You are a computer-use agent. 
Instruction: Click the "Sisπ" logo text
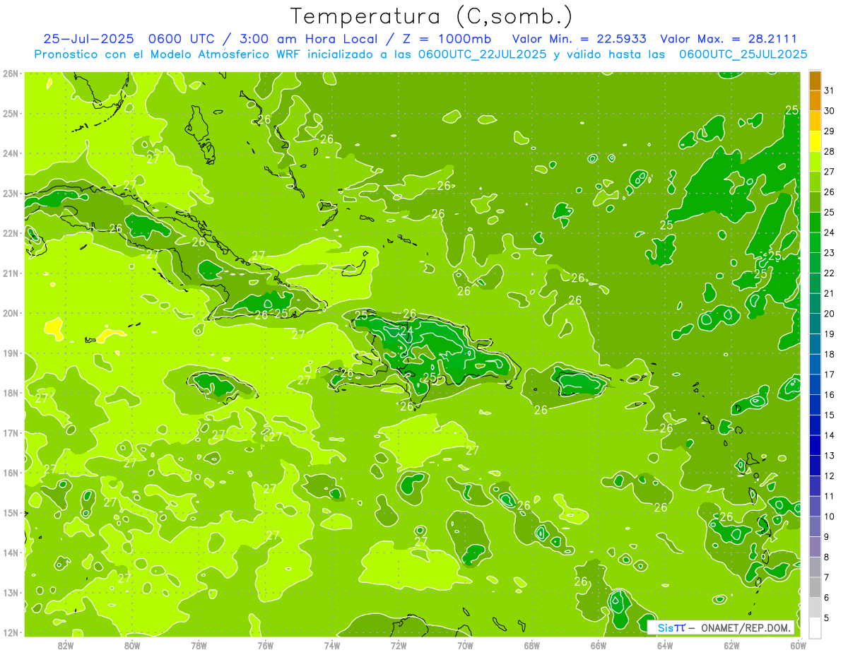tap(671, 628)
